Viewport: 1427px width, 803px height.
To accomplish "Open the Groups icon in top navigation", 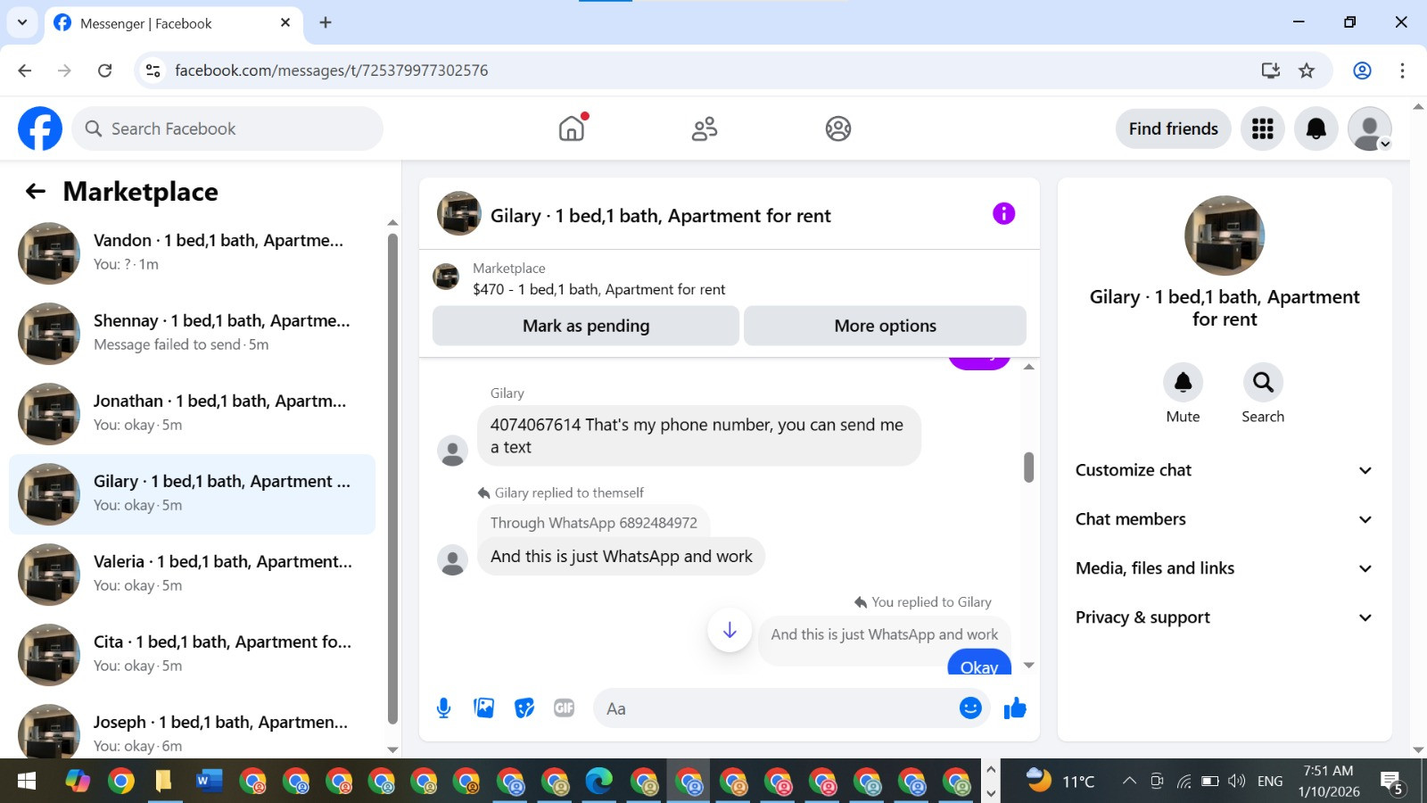I will (838, 128).
